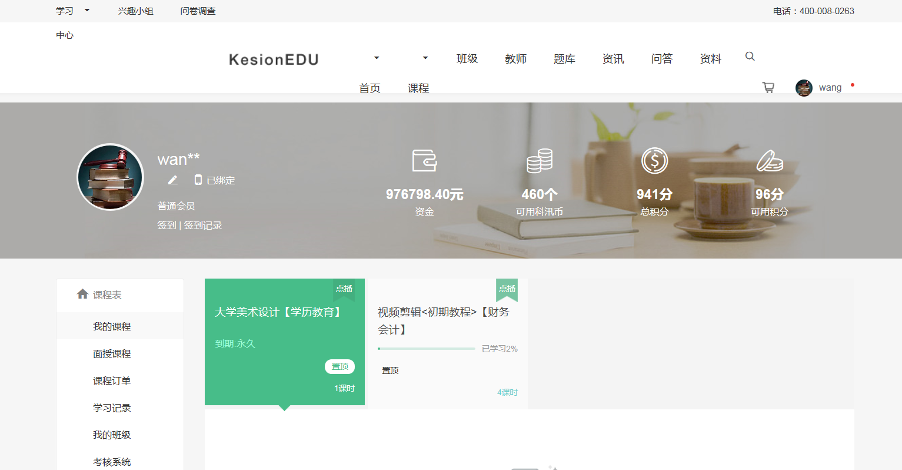
Task: Go to 资讯 menu
Action: [613, 59]
